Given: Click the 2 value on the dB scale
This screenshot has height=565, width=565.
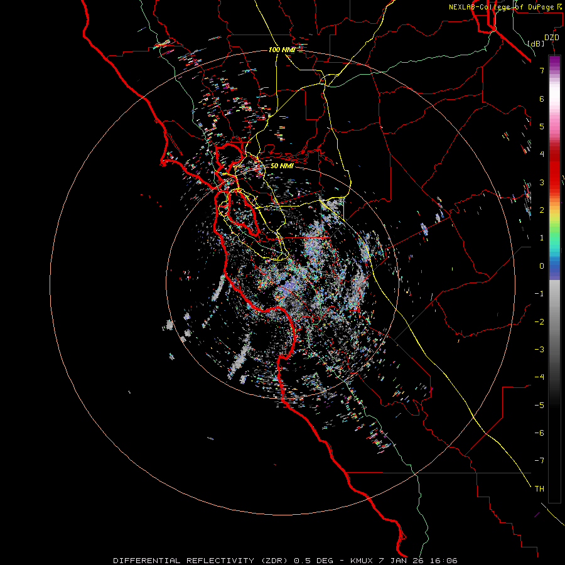Looking at the screenshot, I should click(542, 210).
